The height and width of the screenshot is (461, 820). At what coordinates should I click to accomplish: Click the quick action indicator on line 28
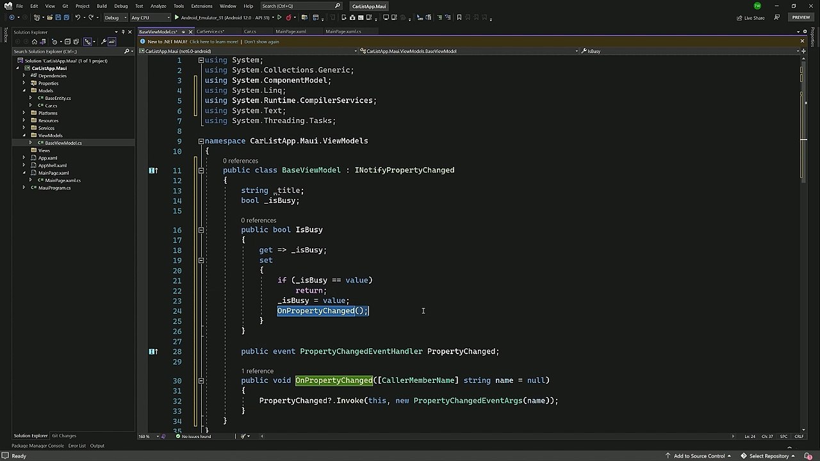152,352
